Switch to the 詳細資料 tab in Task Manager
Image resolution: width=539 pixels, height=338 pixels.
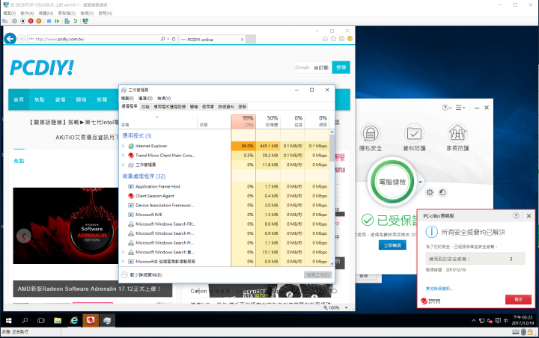pyautogui.click(x=226, y=106)
